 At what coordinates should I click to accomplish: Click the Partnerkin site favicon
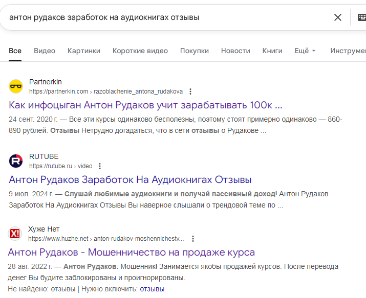pos(16,86)
